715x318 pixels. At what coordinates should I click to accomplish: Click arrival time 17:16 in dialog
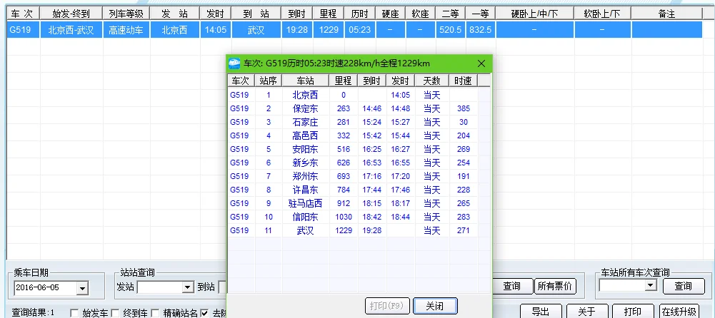pyautogui.click(x=371, y=176)
